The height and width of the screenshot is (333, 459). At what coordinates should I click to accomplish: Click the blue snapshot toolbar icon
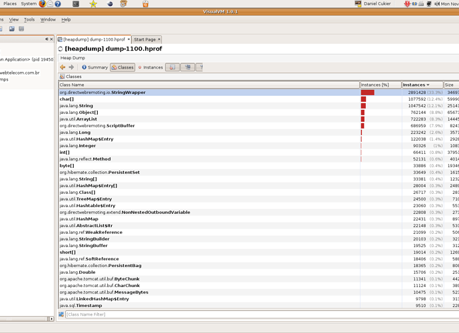tap(12, 29)
